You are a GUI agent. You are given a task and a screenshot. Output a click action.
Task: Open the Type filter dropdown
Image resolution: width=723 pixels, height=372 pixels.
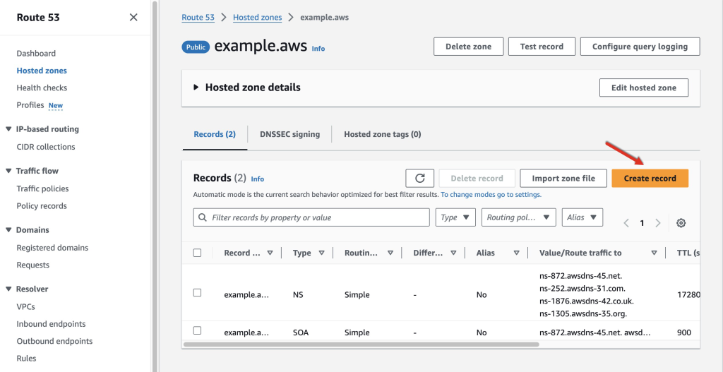point(455,217)
